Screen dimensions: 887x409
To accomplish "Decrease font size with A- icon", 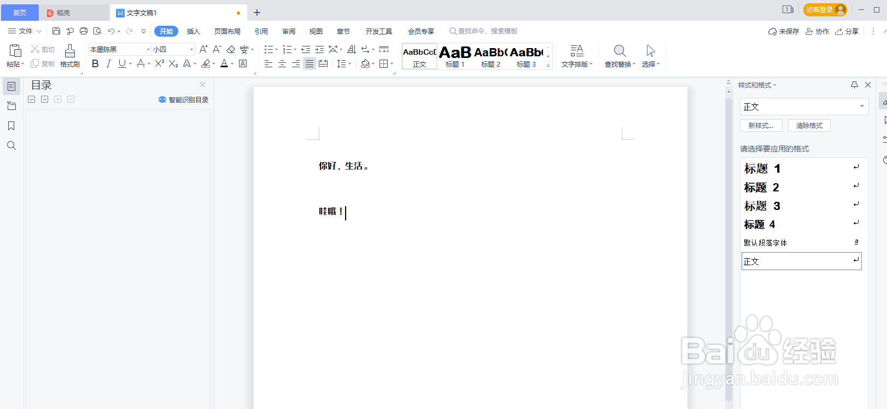I will 217,49.
